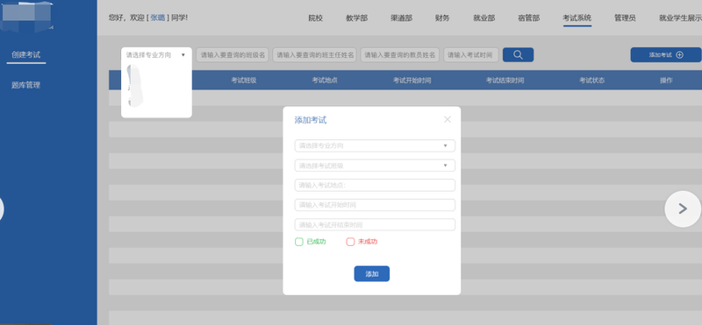Screen dimensions: 702x325
Task: Click the 添加考试 button with plus icon
Action: click(666, 55)
